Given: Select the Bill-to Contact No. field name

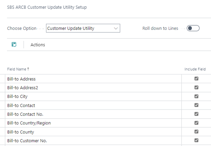Looking at the screenshot, I should [x=25, y=114].
